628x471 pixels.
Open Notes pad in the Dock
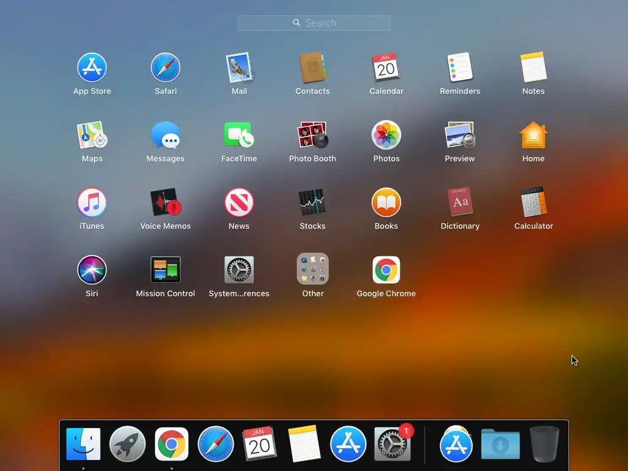304,443
